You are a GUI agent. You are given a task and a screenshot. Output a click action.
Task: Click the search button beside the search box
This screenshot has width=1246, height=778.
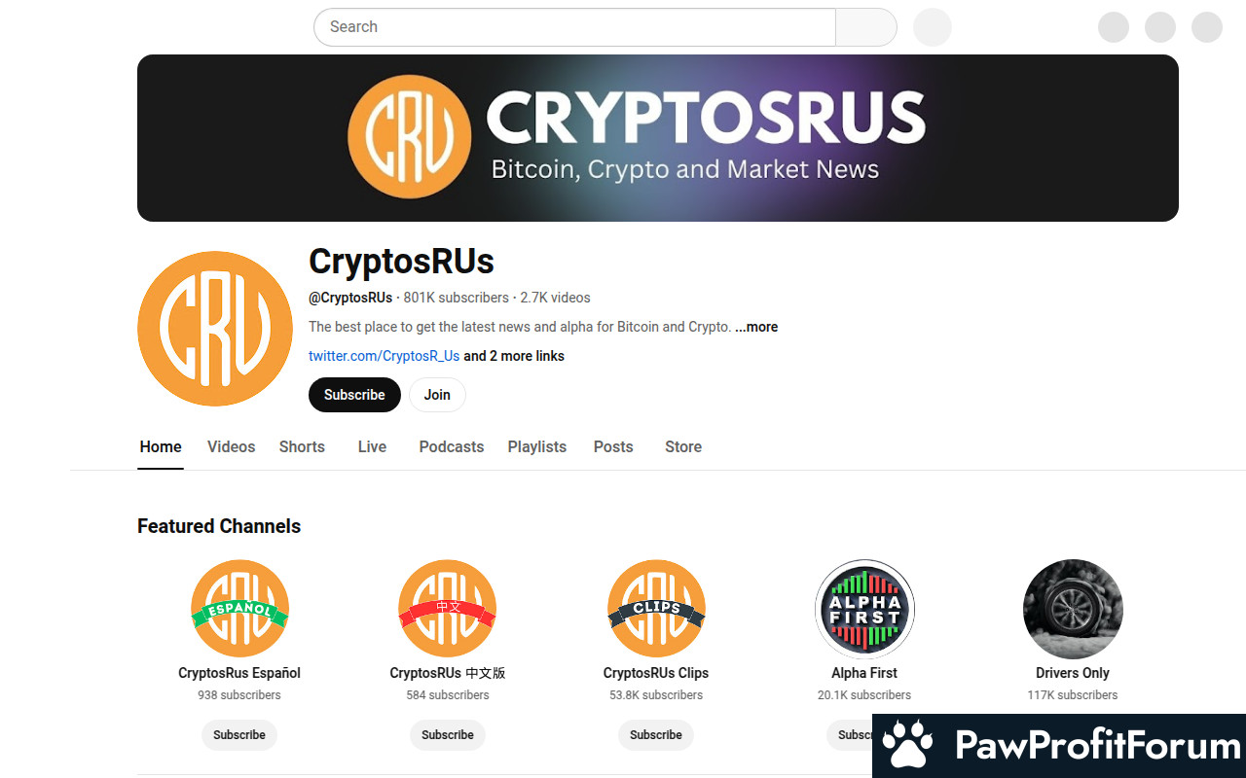click(x=865, y=27)
